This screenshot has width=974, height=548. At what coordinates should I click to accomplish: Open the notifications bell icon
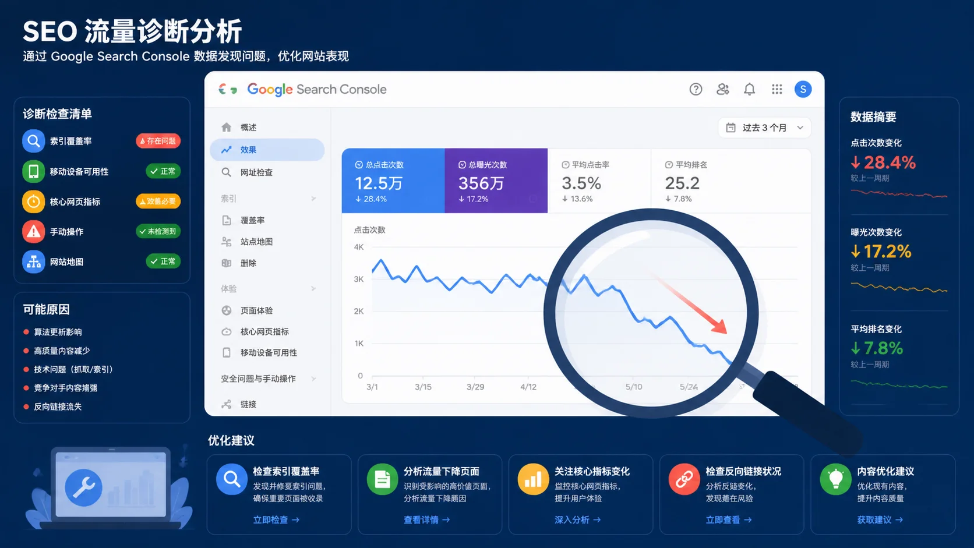coord(750,89)
